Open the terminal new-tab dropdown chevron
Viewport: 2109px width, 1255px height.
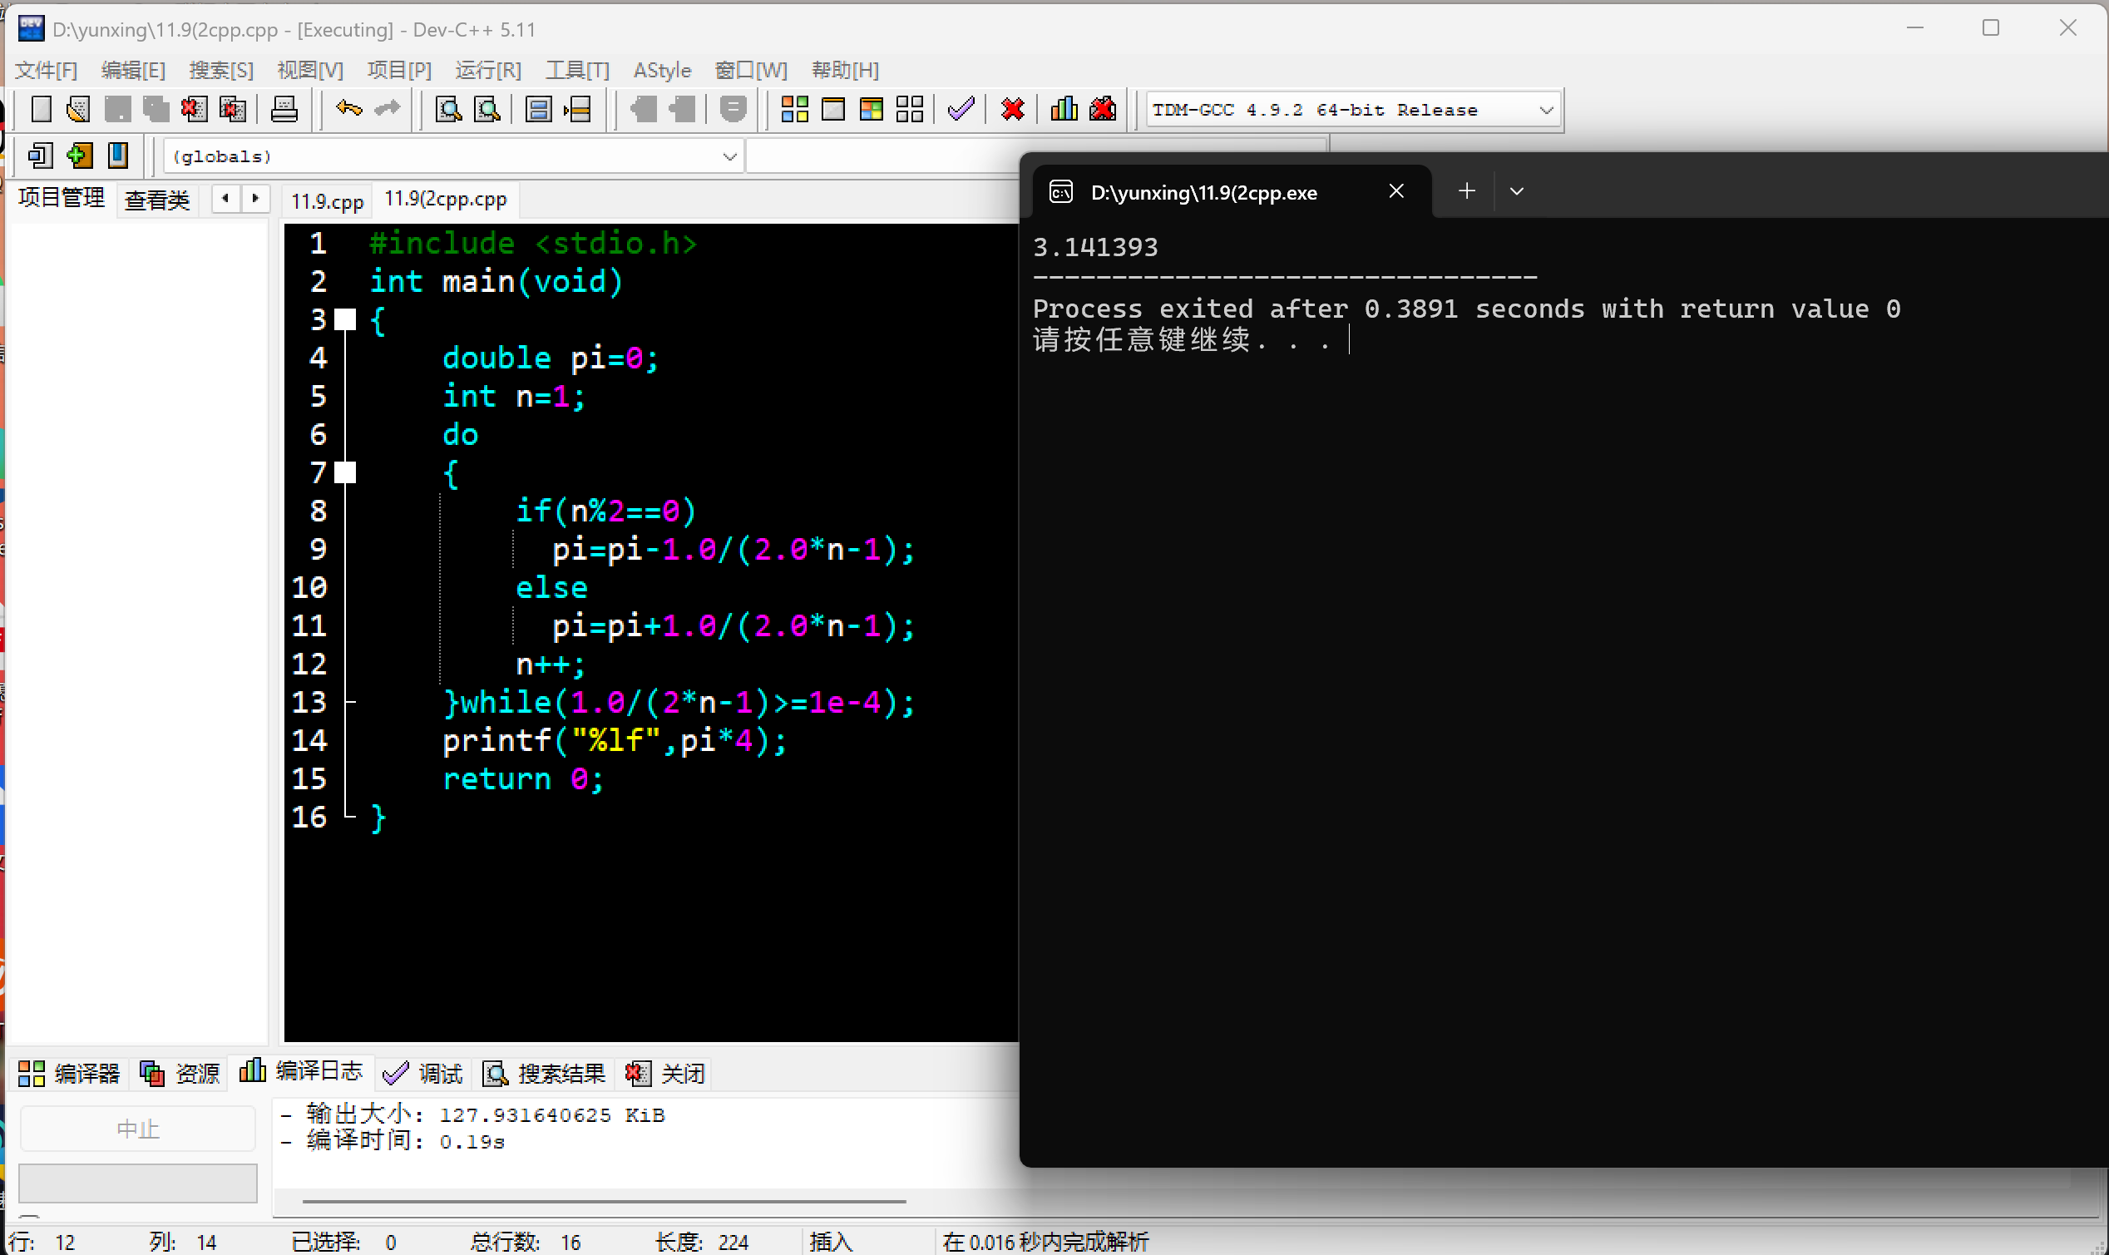click(1517, 192)
